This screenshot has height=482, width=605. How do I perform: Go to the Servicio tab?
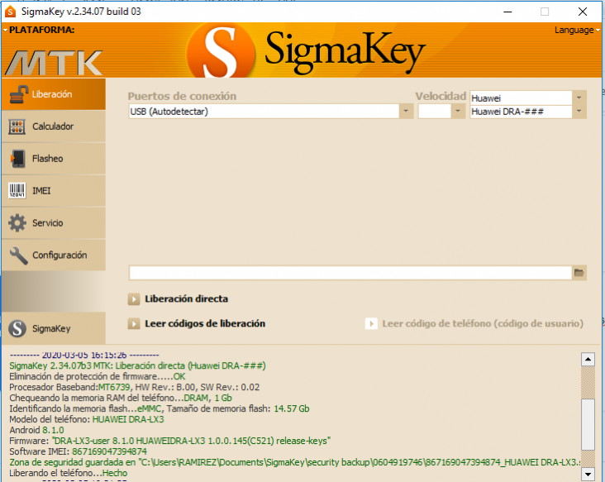tap(54, 223)
